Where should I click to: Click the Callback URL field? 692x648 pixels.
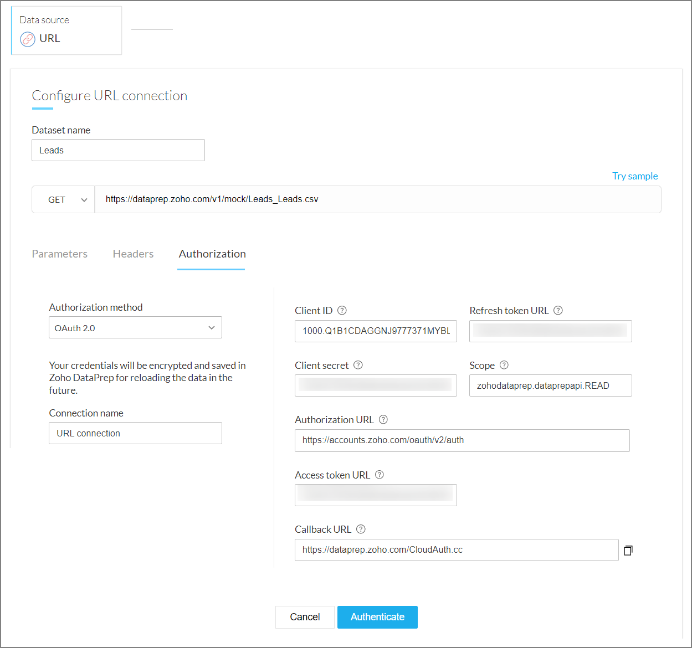(x=457, y=550)
